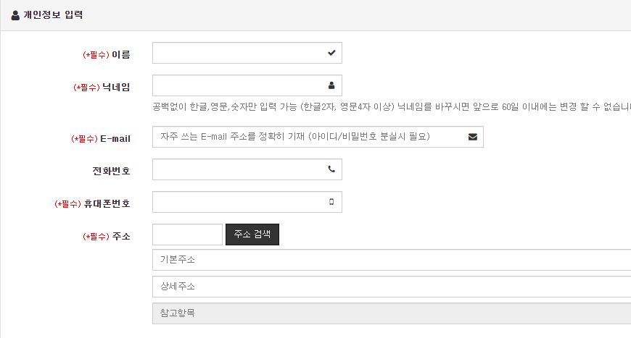Focus the 이름 text input
631x338 pixels.
click(x=238, y=53)
